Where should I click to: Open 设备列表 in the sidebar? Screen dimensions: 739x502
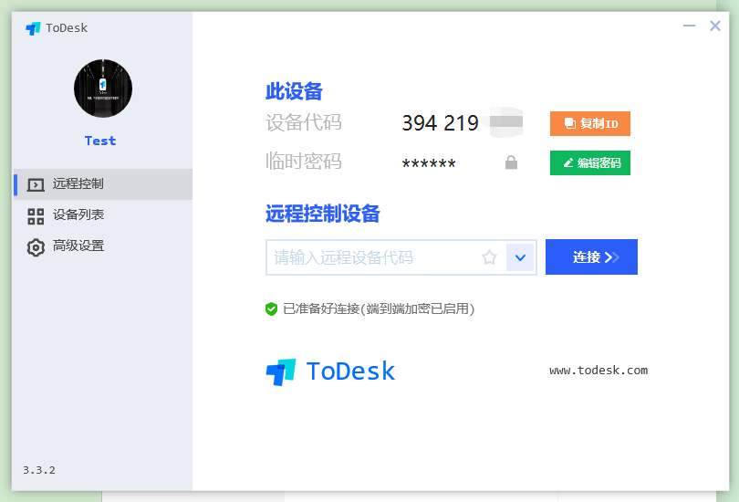(x=103, y=214)
